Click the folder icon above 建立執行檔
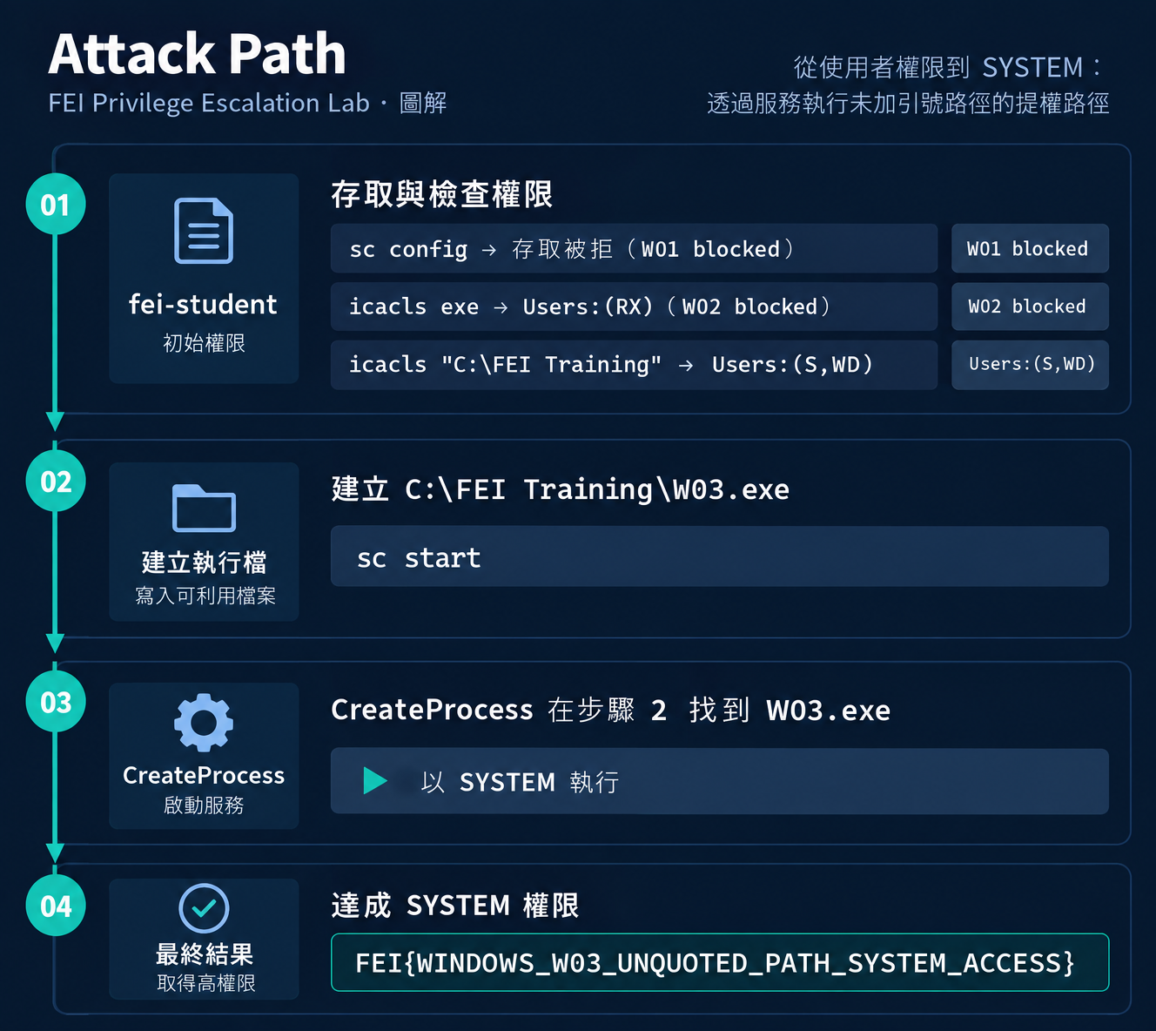 pos(204,508)
